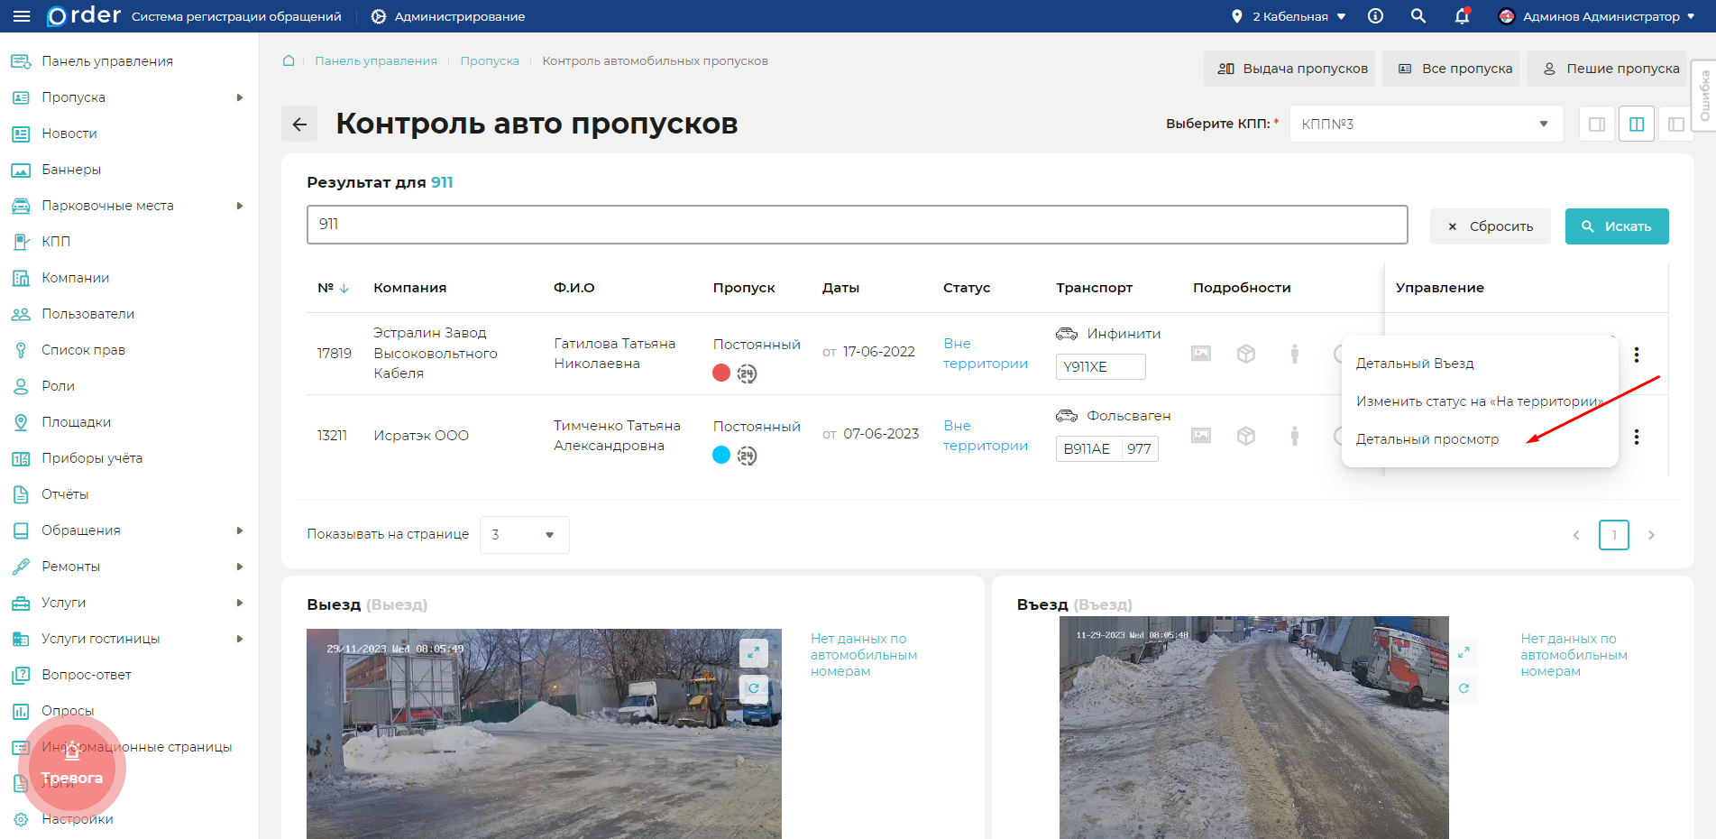Image resolution: width=1716 pixels, height=839 pixels.
Task: Click the home breadcrumb icon
Action: 289,60
